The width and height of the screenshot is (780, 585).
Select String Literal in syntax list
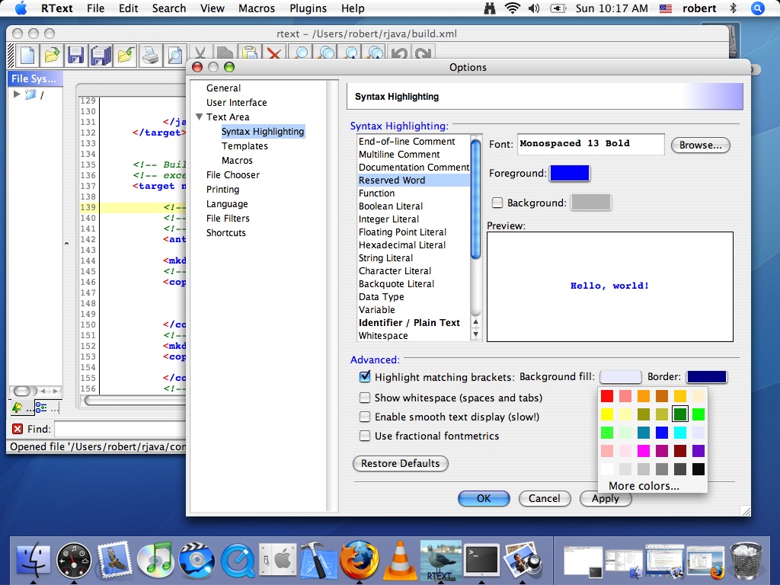pos(385,258)
